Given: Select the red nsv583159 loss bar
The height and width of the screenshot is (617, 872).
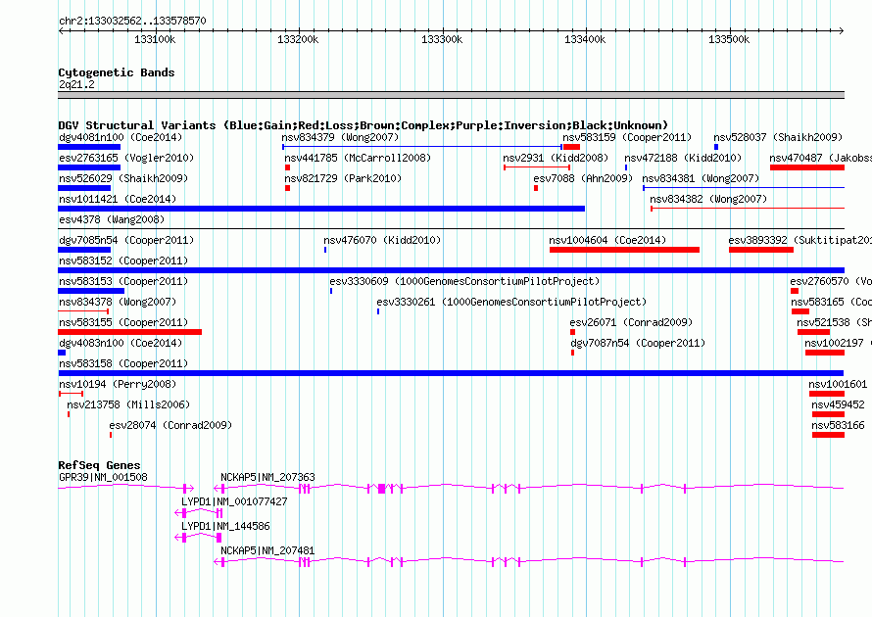Looking at the screenshot, I should click(x=571, y=147).
